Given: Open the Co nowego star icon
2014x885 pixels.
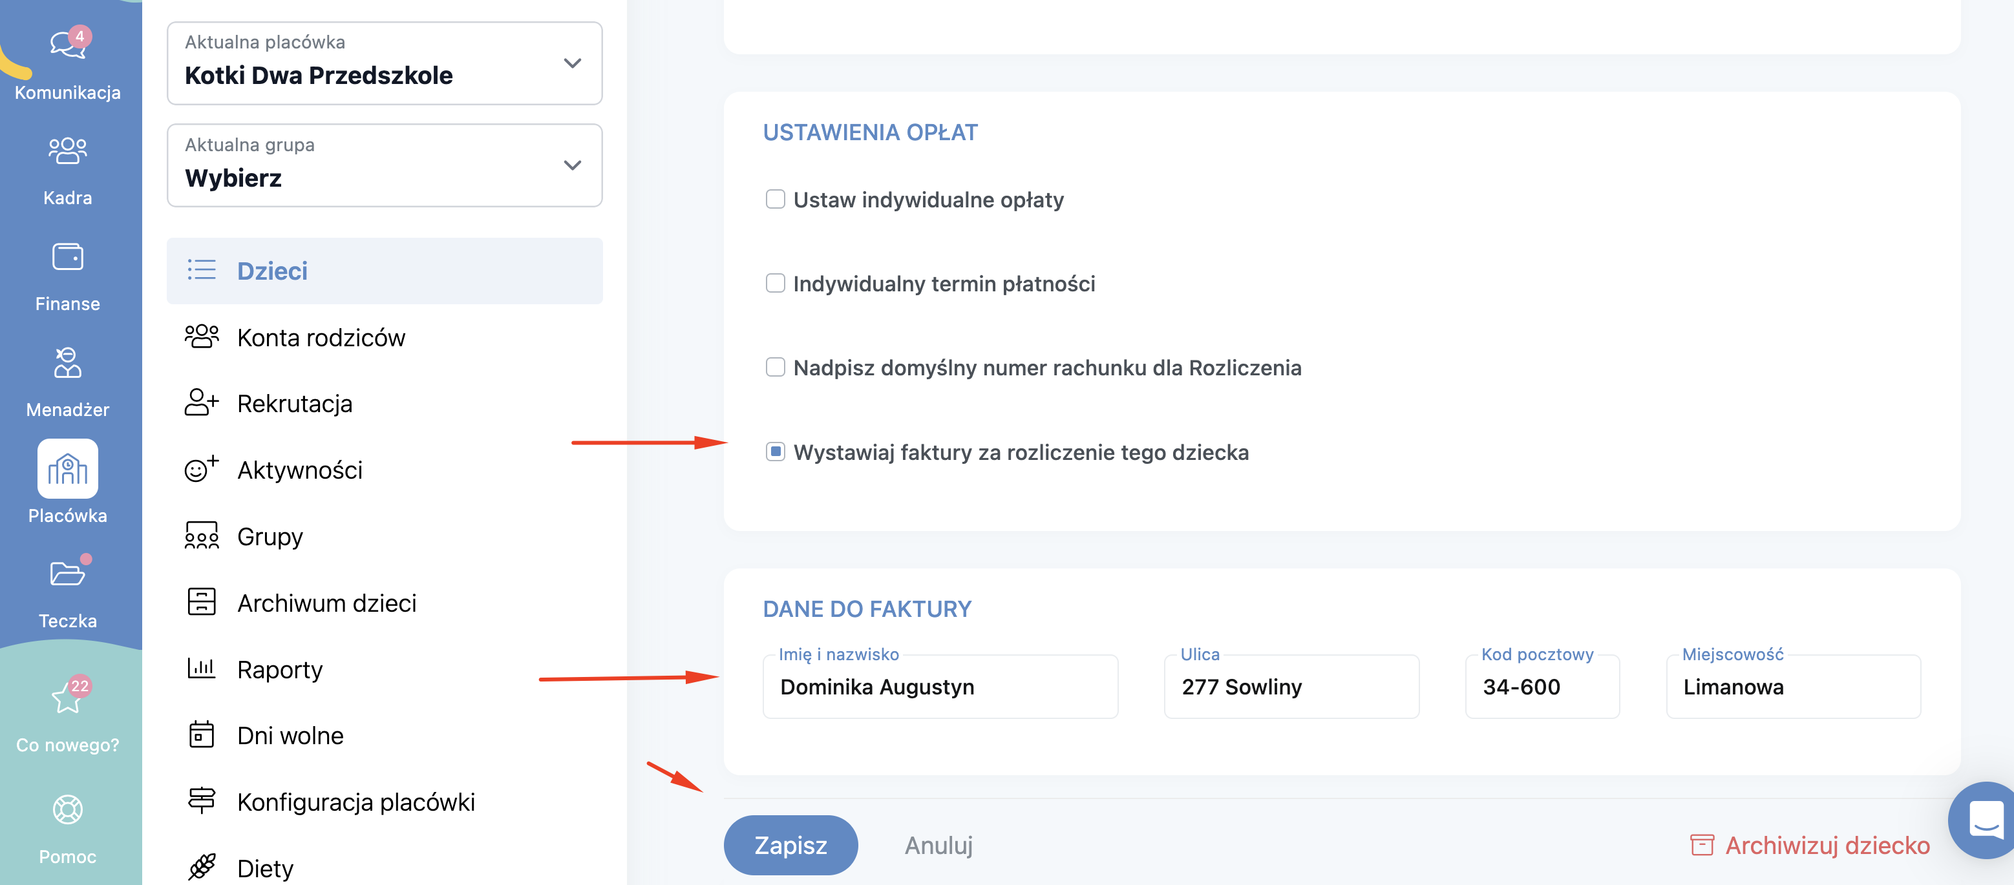Looking at the screenshot, I should point(69,695).
